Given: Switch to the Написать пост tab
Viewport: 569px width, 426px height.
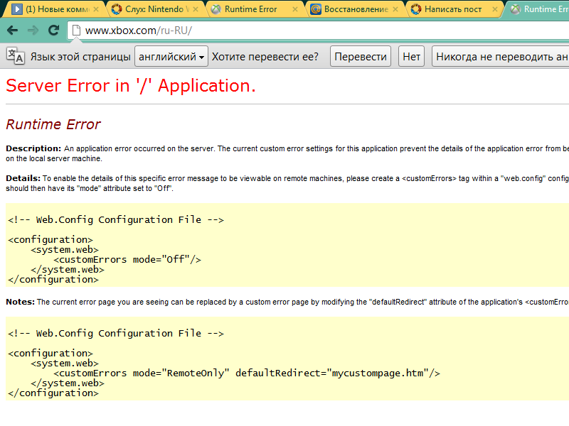Looking at the screenshot, I should (x=454, y=9).
